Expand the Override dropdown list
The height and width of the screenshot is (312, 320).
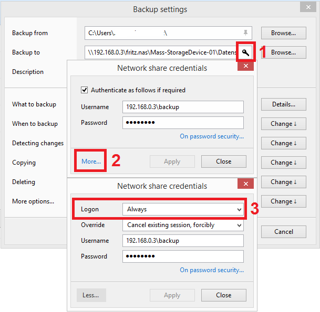[183, 225]
